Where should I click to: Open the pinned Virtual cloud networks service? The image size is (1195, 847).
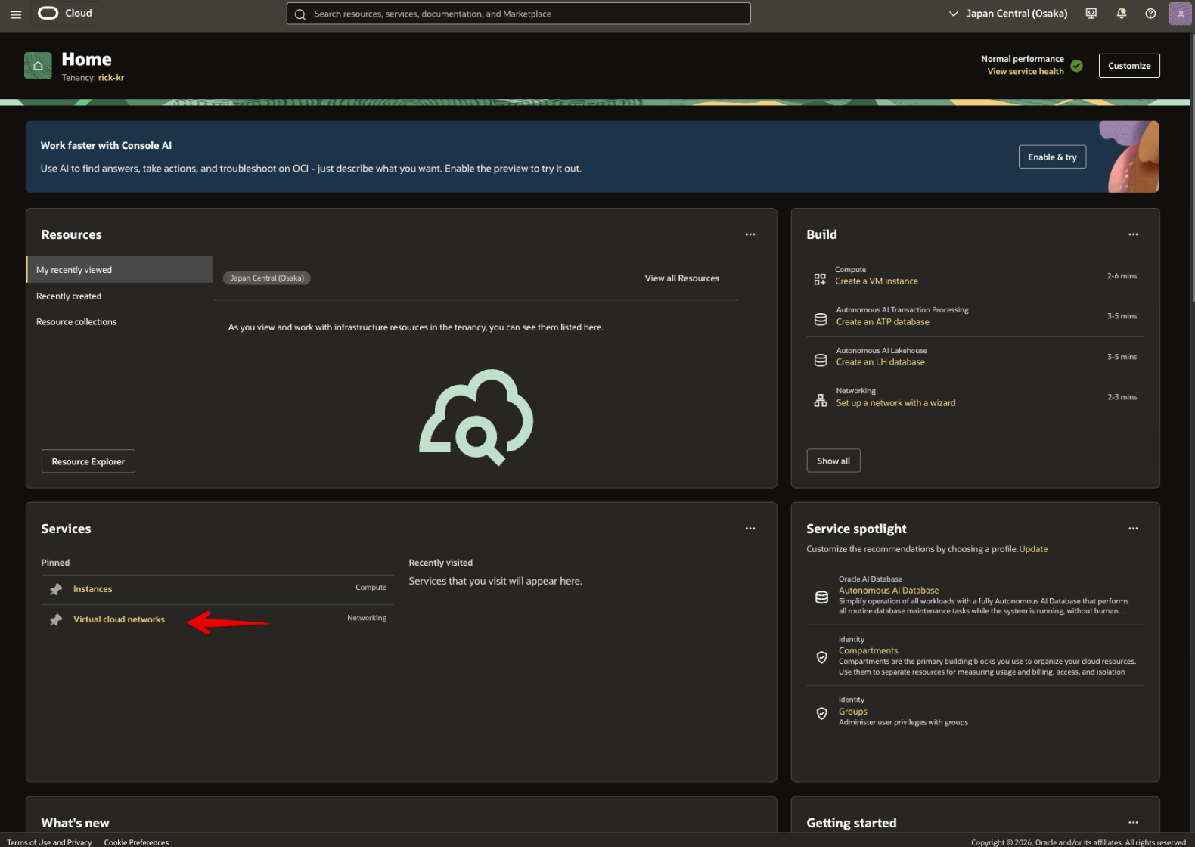[x=119, y=619]
